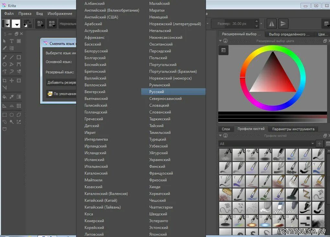Open the Нормальный blending mode combo box
Viewport: 330px width, 237px height.
(67, 24)
